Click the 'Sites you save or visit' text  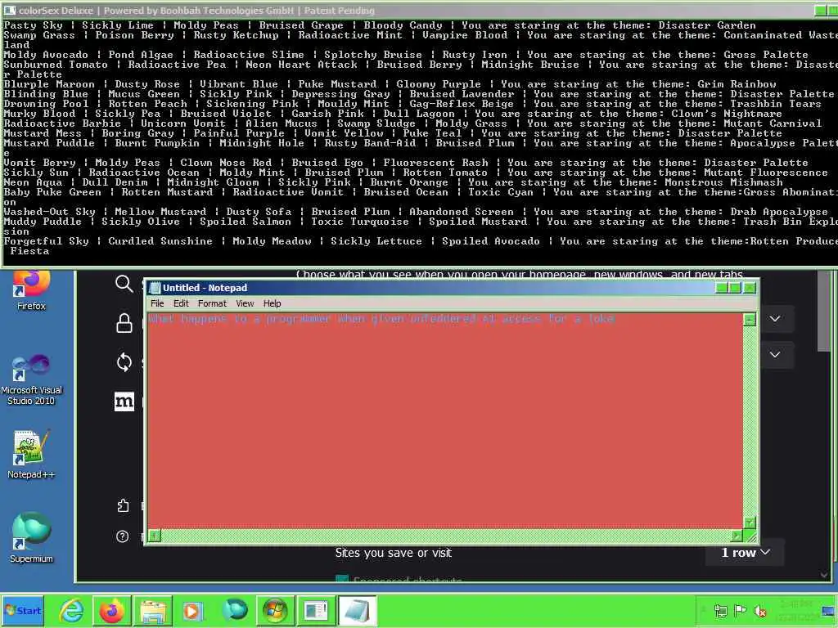click(394, 553)
